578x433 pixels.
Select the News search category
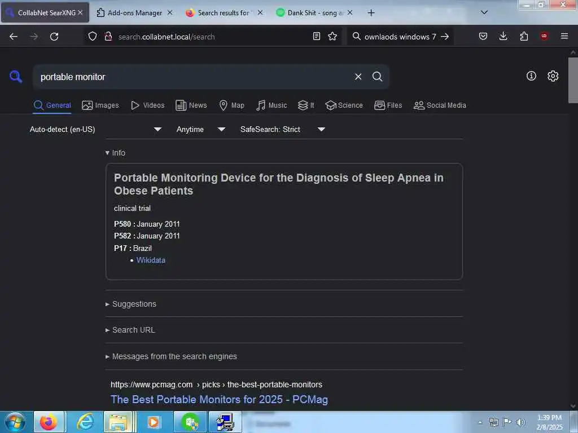click(191, 105)
